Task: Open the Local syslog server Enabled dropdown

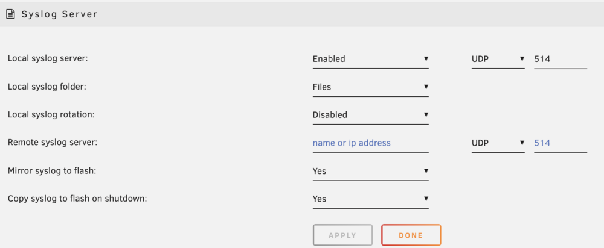Action: [371, 59]
